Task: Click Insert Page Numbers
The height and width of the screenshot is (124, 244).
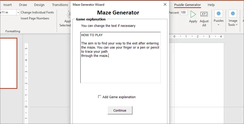Action: tap(35, 18)
